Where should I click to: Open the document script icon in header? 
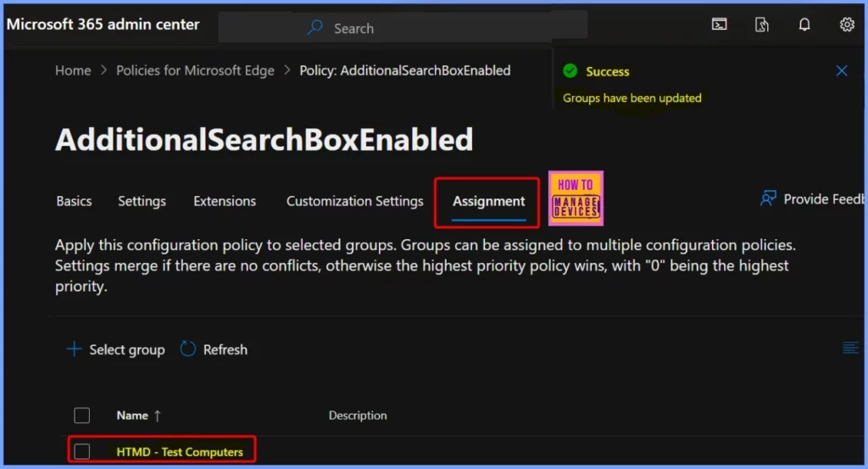coord(762,25)
